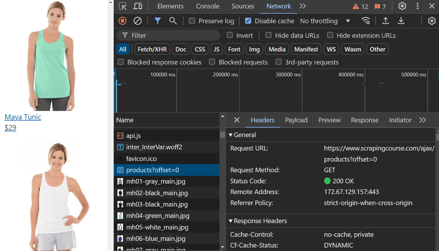The image size is (439, 251).
Task: Check Hide data URLs
Action: click(268, 35)
